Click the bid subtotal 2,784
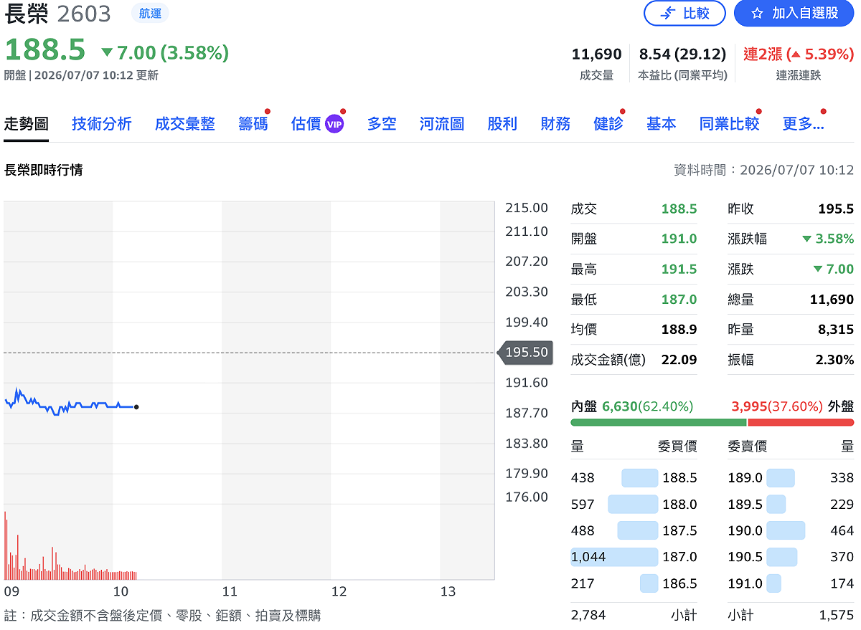This screenshot has width=861, height=630. tap(588, 615)
